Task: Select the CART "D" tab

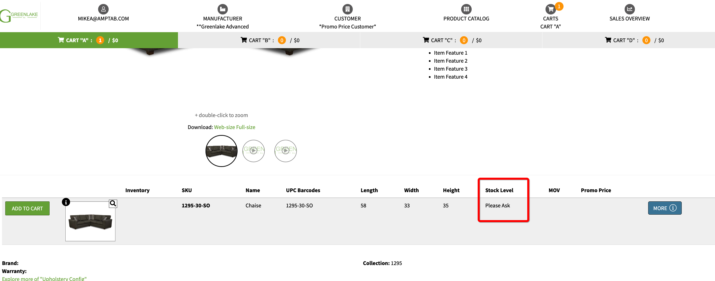Action: coord(634,40)
